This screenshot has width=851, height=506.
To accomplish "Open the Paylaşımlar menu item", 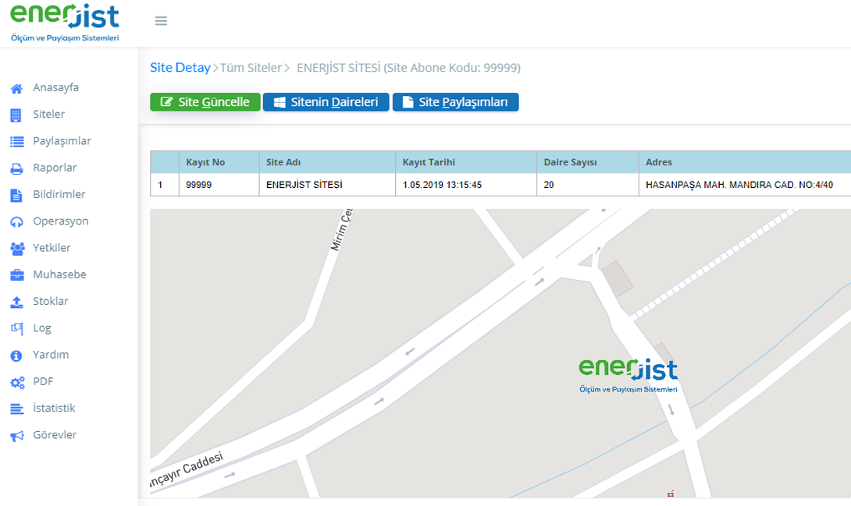I will [62, 141].
